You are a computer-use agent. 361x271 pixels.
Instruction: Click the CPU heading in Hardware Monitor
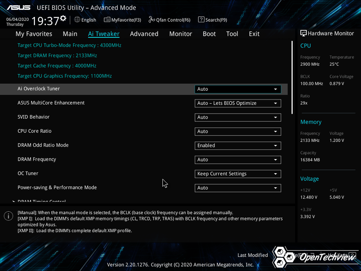[x=306, y=46]
